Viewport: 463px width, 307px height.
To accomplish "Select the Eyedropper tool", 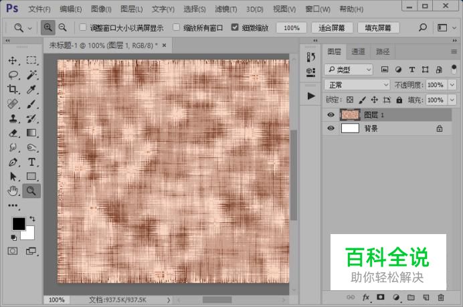I will [31, 89].
